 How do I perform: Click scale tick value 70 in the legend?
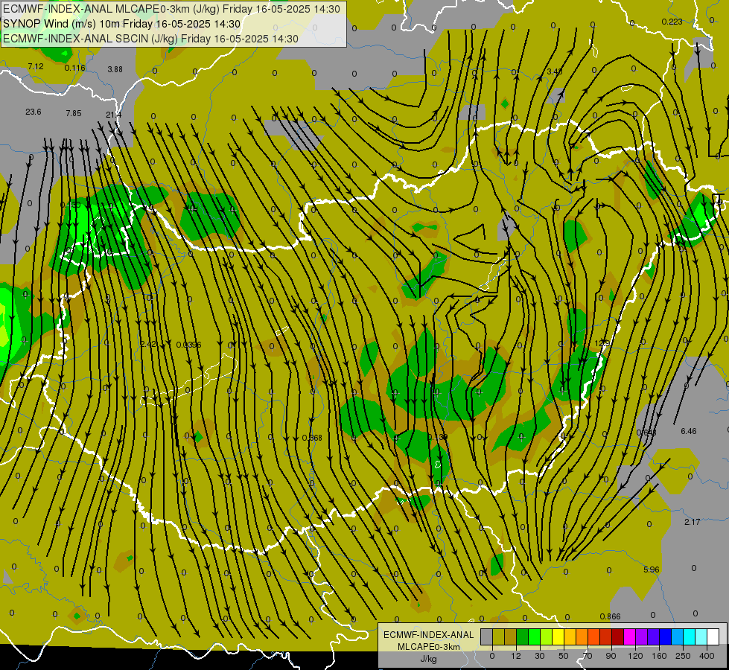[x=588, y=656]
